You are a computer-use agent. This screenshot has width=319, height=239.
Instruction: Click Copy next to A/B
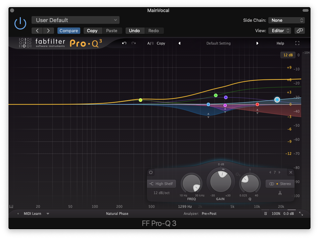click(x=161, y=43)
